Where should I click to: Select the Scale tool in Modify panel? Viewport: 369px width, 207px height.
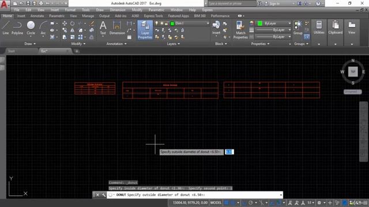click(72, 37)
